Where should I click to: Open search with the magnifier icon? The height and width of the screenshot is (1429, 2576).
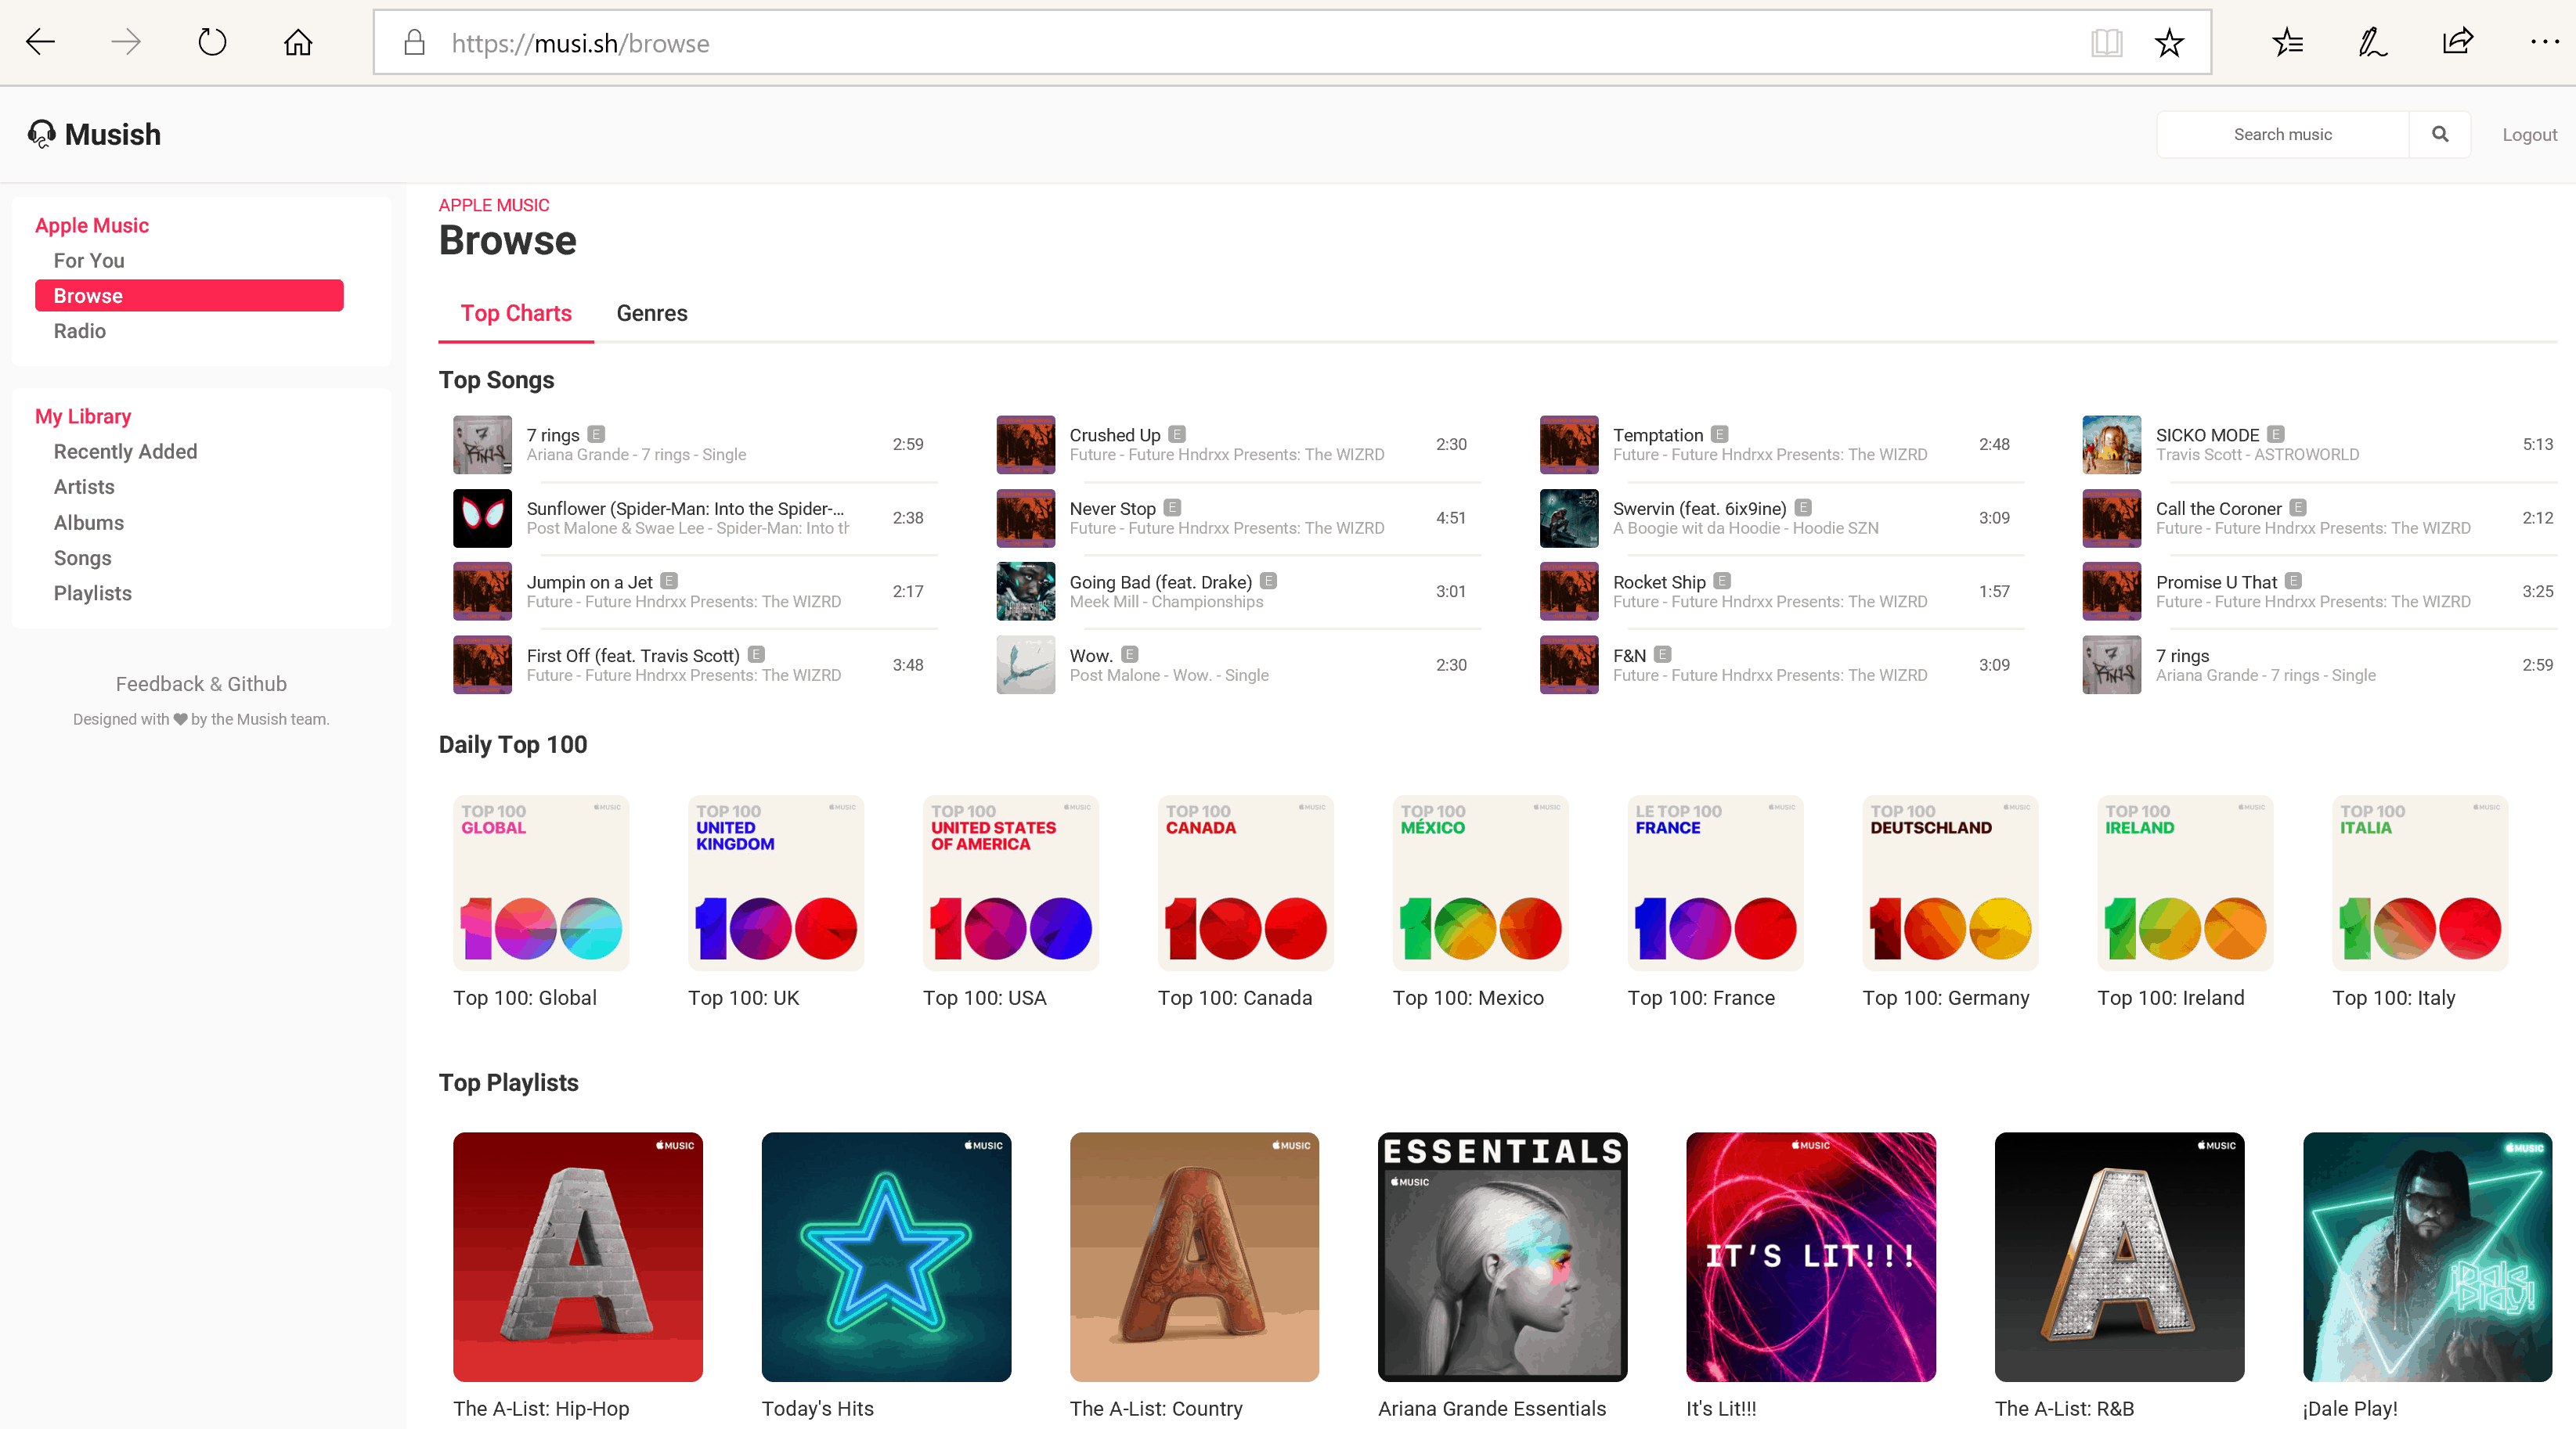pyautogui.click(x=2439, y=133)
